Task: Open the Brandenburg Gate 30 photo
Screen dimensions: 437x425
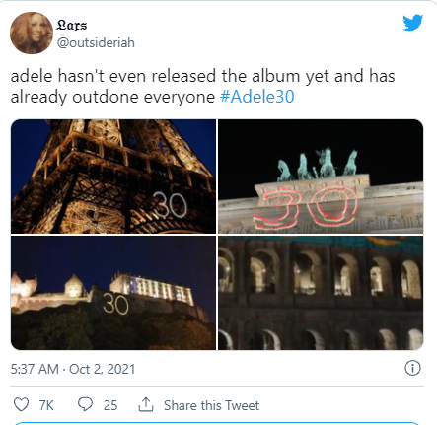Action: coord(321,177)
